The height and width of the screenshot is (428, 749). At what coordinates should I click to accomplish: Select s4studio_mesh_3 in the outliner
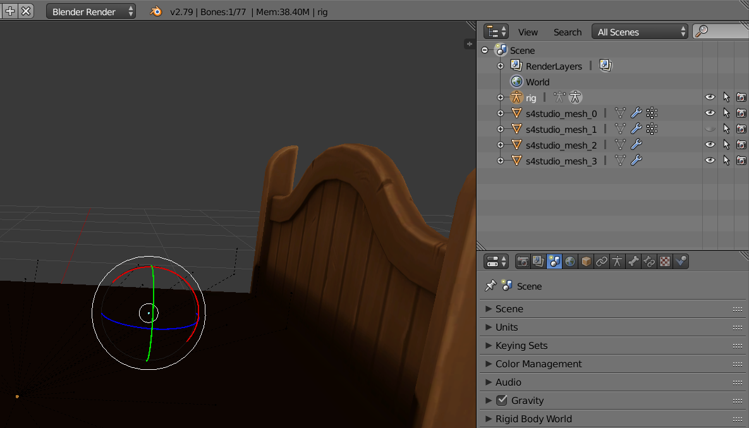pos(561,161)
